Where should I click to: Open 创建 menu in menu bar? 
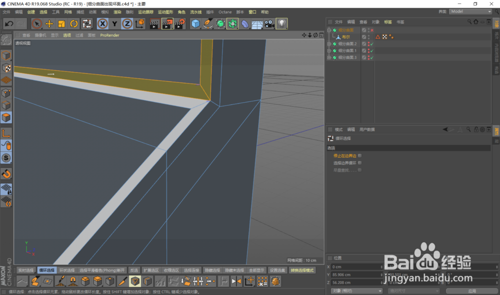31,12
